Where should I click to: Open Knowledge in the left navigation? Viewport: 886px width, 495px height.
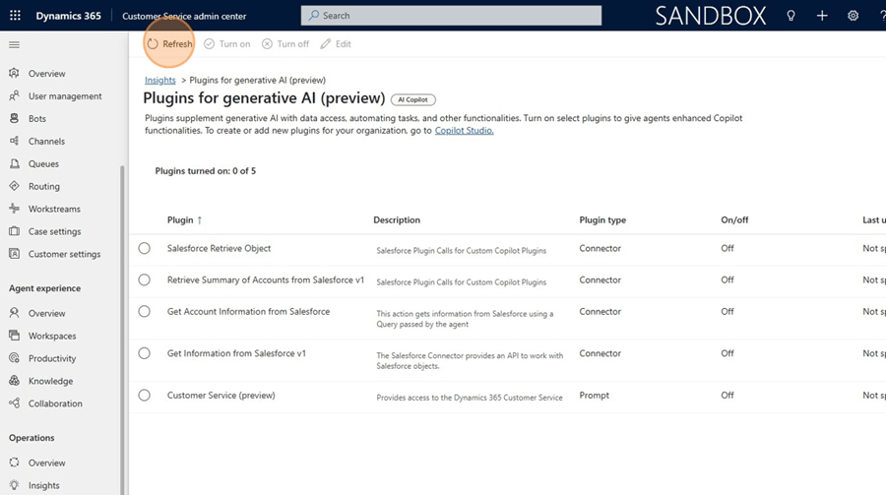50,382
